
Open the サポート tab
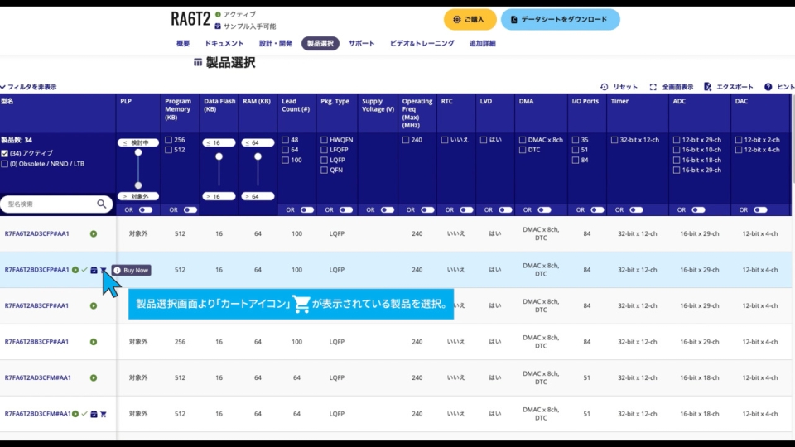pyautogui.click(x=361, y=44)
